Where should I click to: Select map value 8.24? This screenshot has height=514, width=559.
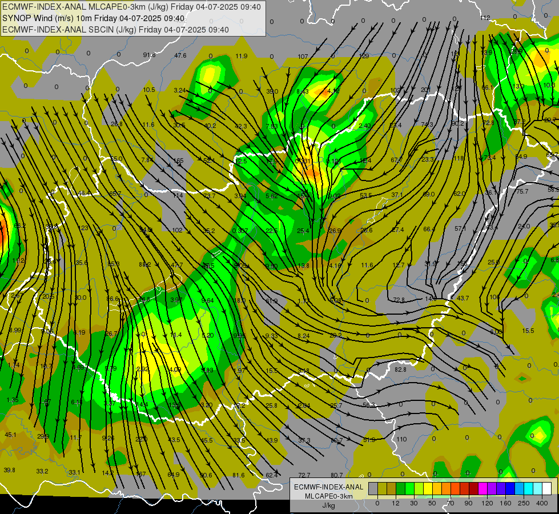303,336
